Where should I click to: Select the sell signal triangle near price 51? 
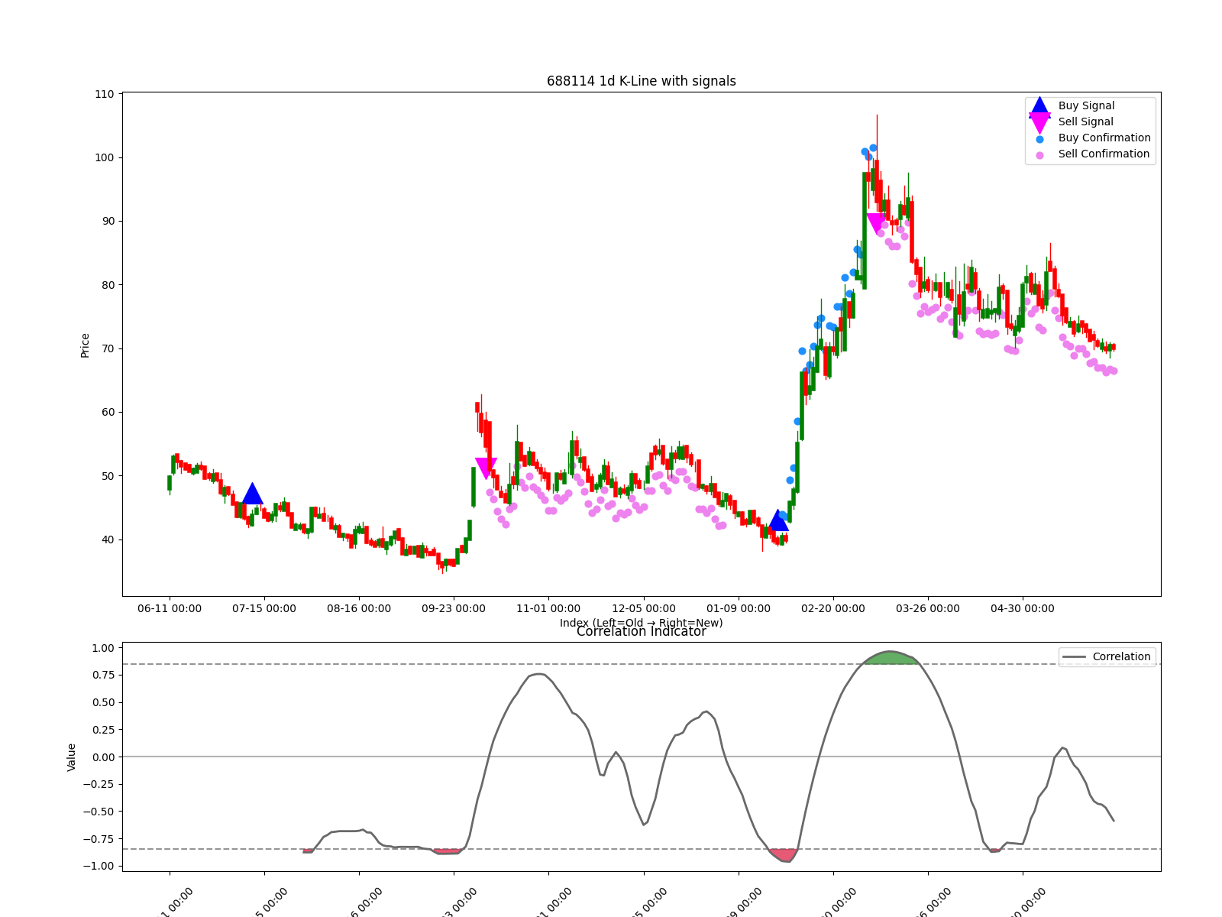point(486,468)
